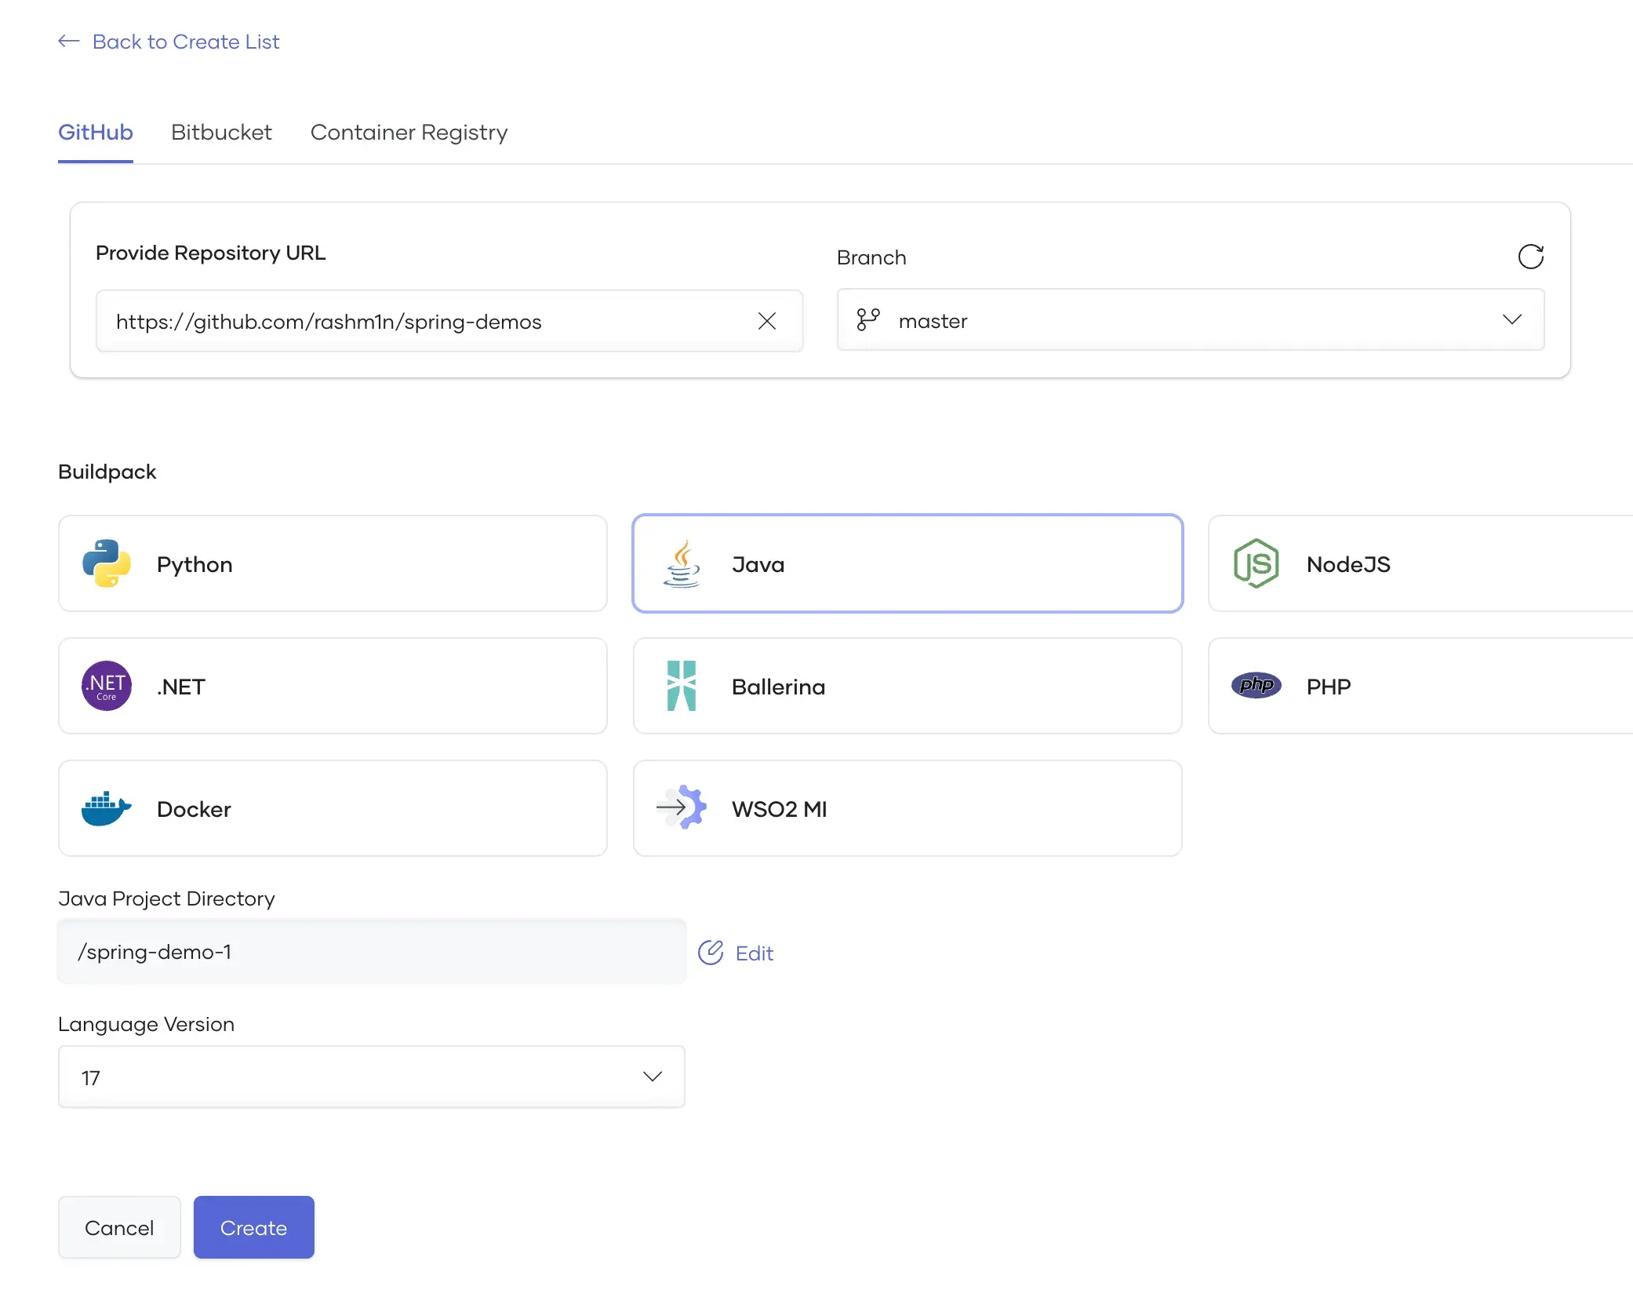Click the NodeJS hexagon icon

click(x=1257, y=563)
